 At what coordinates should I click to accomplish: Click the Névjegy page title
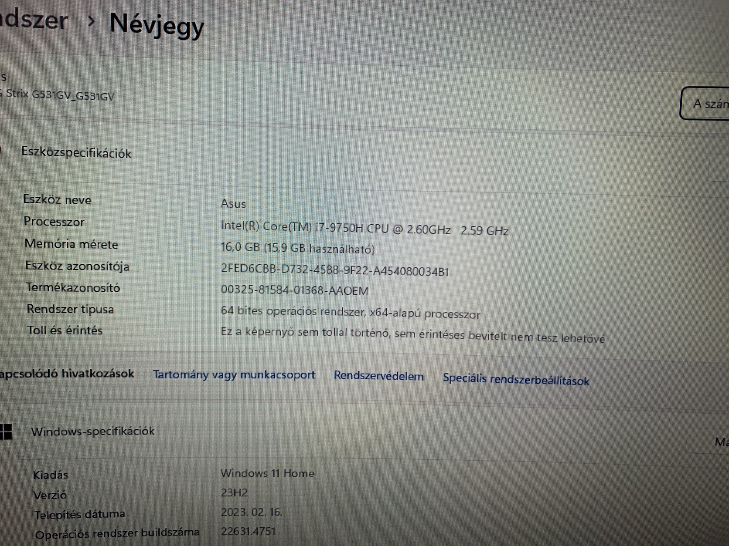pos(157,25)
